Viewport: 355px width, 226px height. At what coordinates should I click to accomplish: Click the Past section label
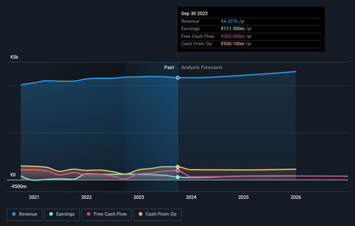pos(169,67)
